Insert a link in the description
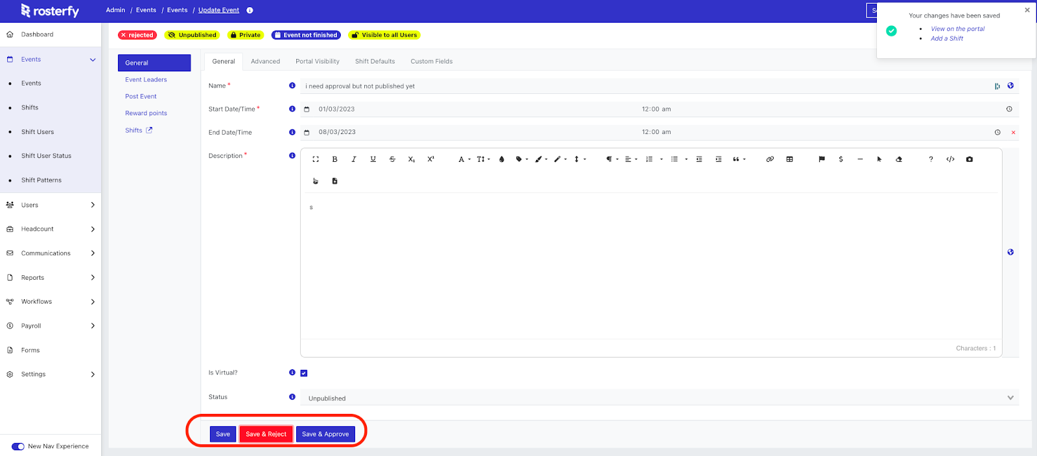 click(x=770, y=159)
